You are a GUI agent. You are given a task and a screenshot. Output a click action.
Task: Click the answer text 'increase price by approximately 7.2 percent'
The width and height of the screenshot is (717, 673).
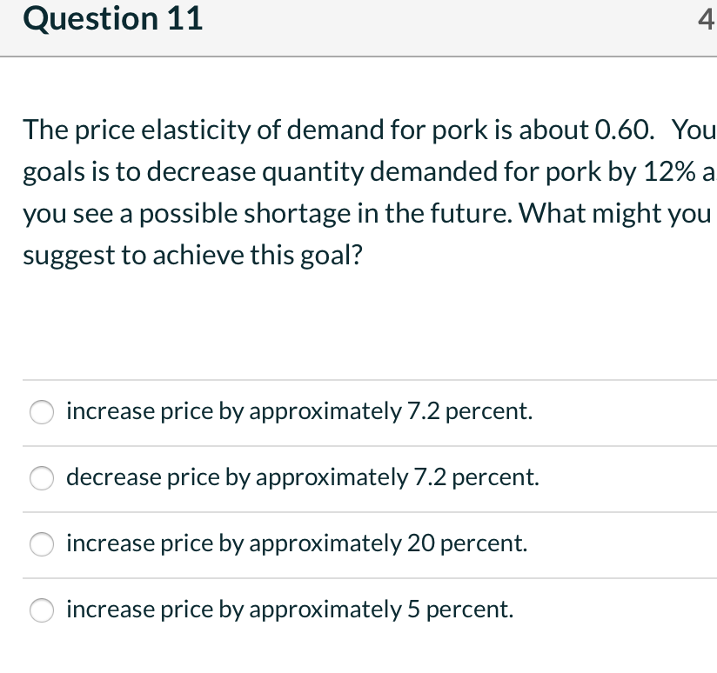[x=299, y=412]
